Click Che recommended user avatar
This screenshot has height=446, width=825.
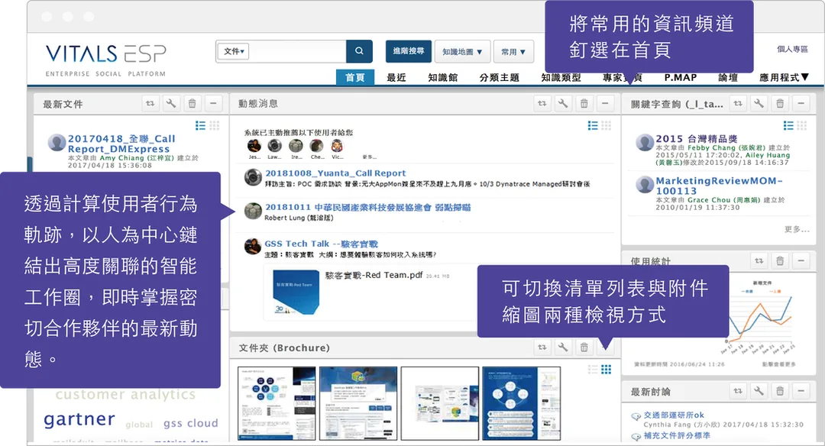[x=317, y=146]
